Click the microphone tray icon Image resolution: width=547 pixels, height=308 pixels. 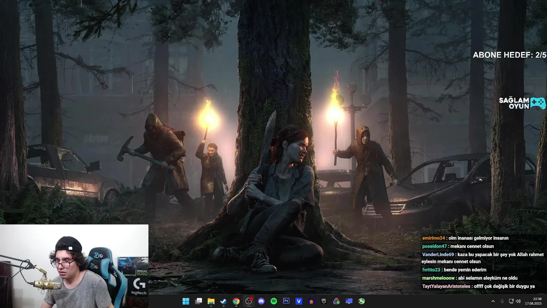[x=502, y=301]
